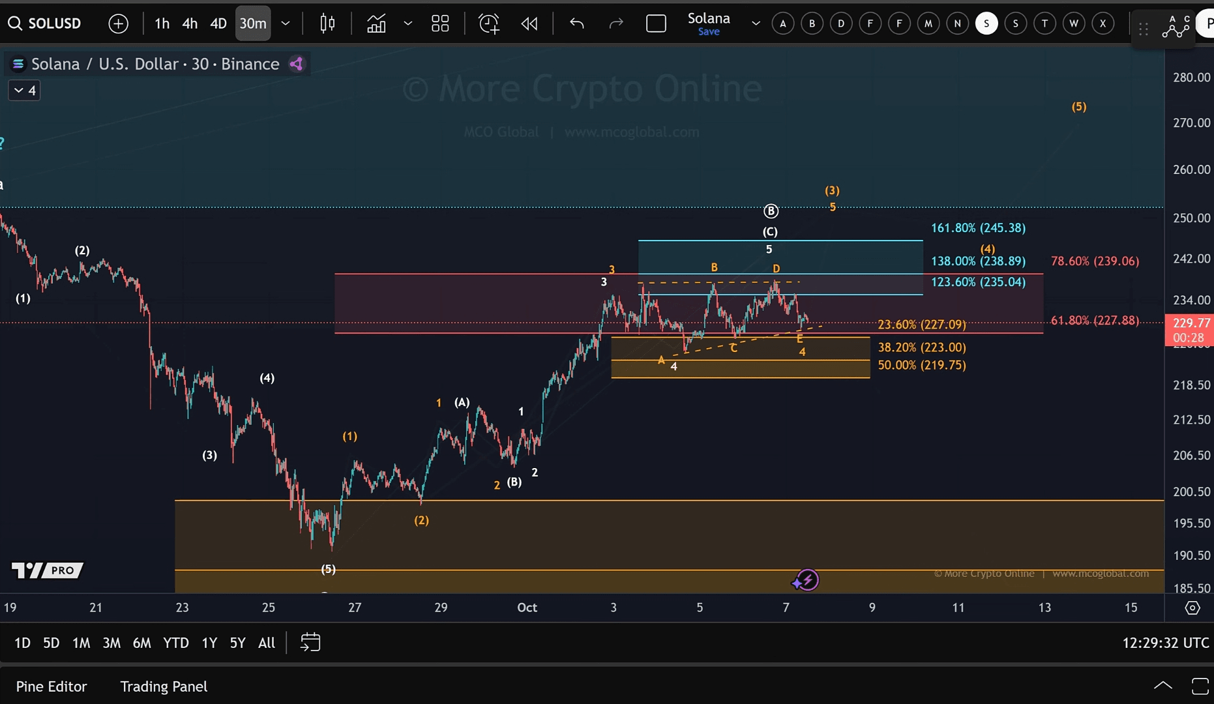1214x704 pixels.
Task: Open the Pine Editor tab
Action: (52, 686)
